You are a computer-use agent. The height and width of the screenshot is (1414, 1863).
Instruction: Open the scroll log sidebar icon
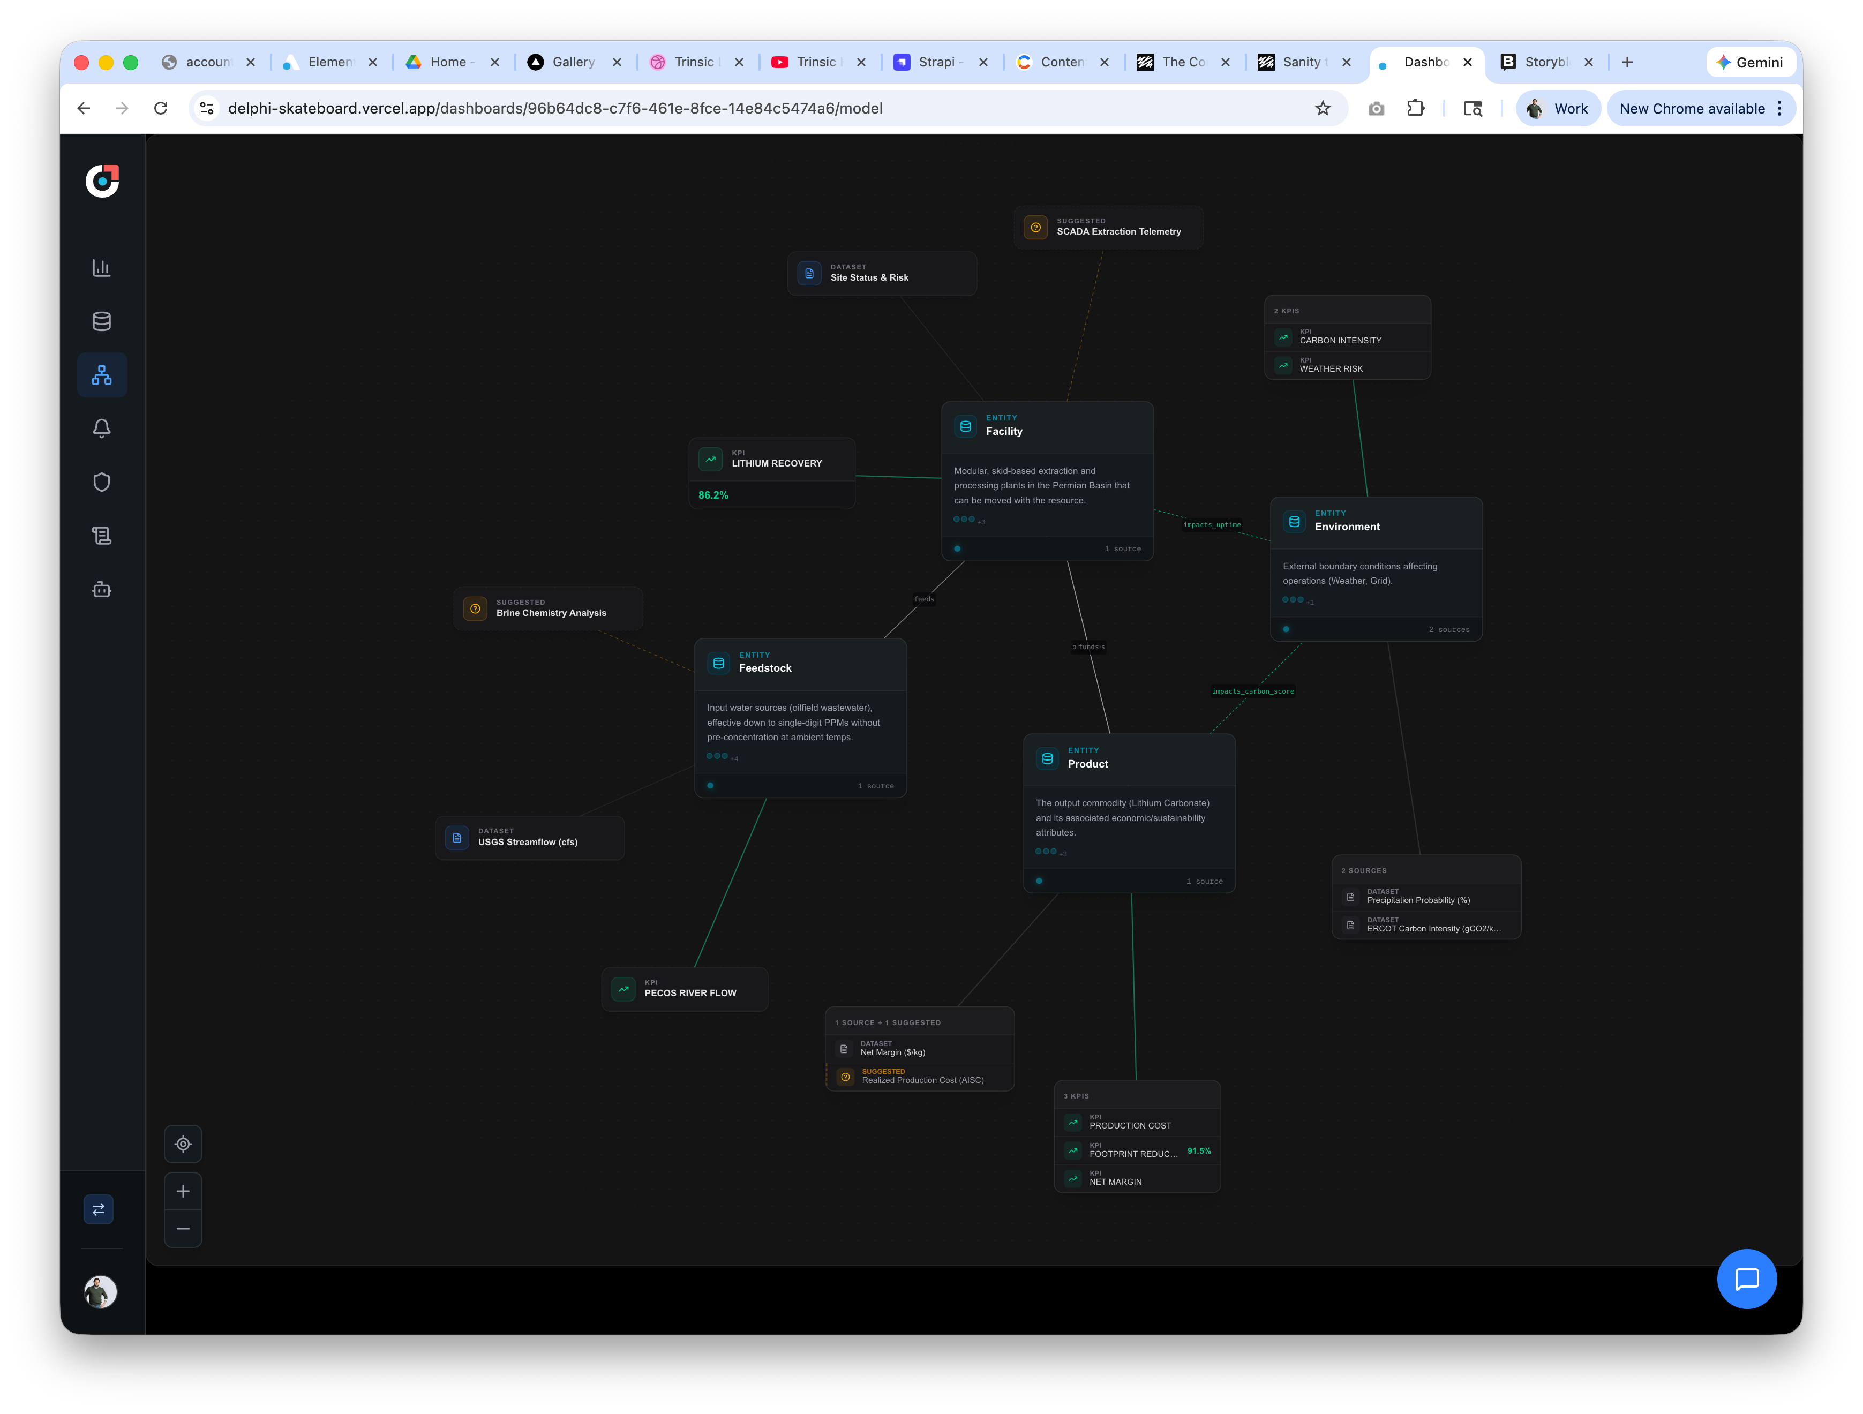101,536
